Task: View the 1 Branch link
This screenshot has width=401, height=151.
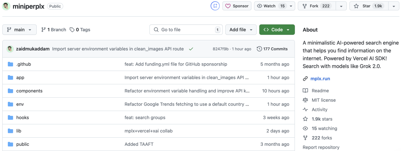Action: pyautogui.click(x=53, y=30)
